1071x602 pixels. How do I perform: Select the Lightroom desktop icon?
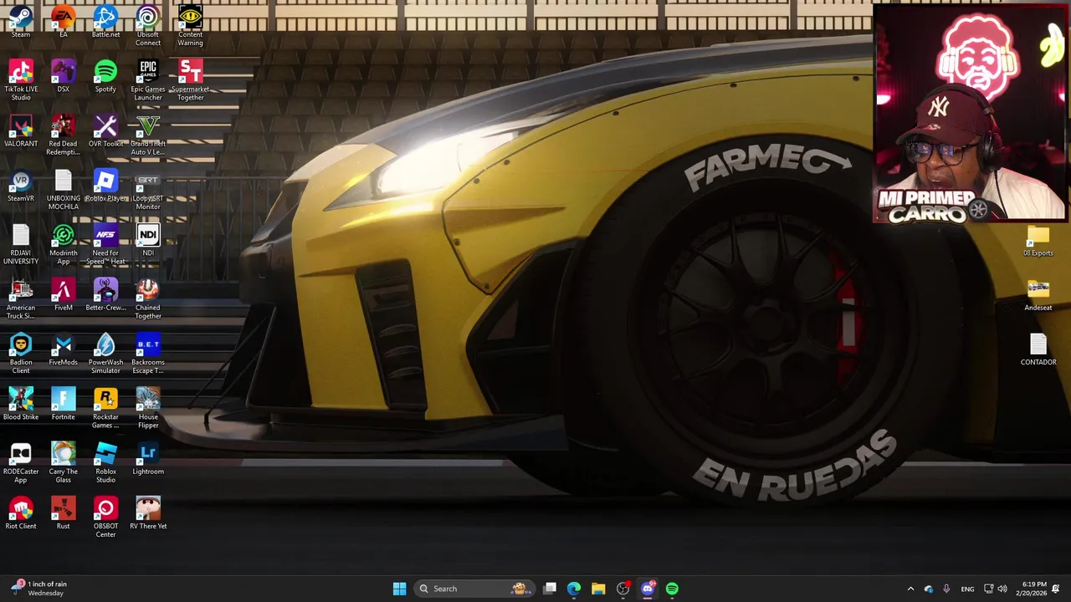(148, 459)
